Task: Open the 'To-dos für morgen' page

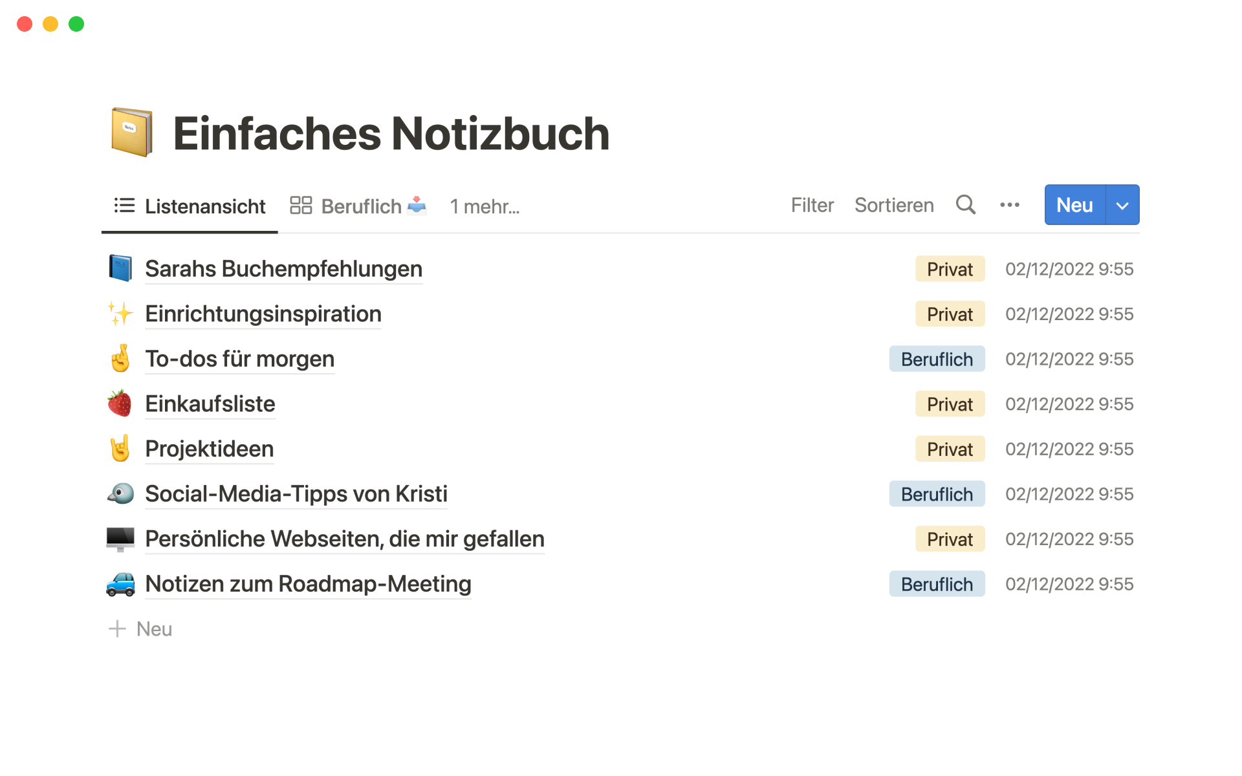Action: 239,359
